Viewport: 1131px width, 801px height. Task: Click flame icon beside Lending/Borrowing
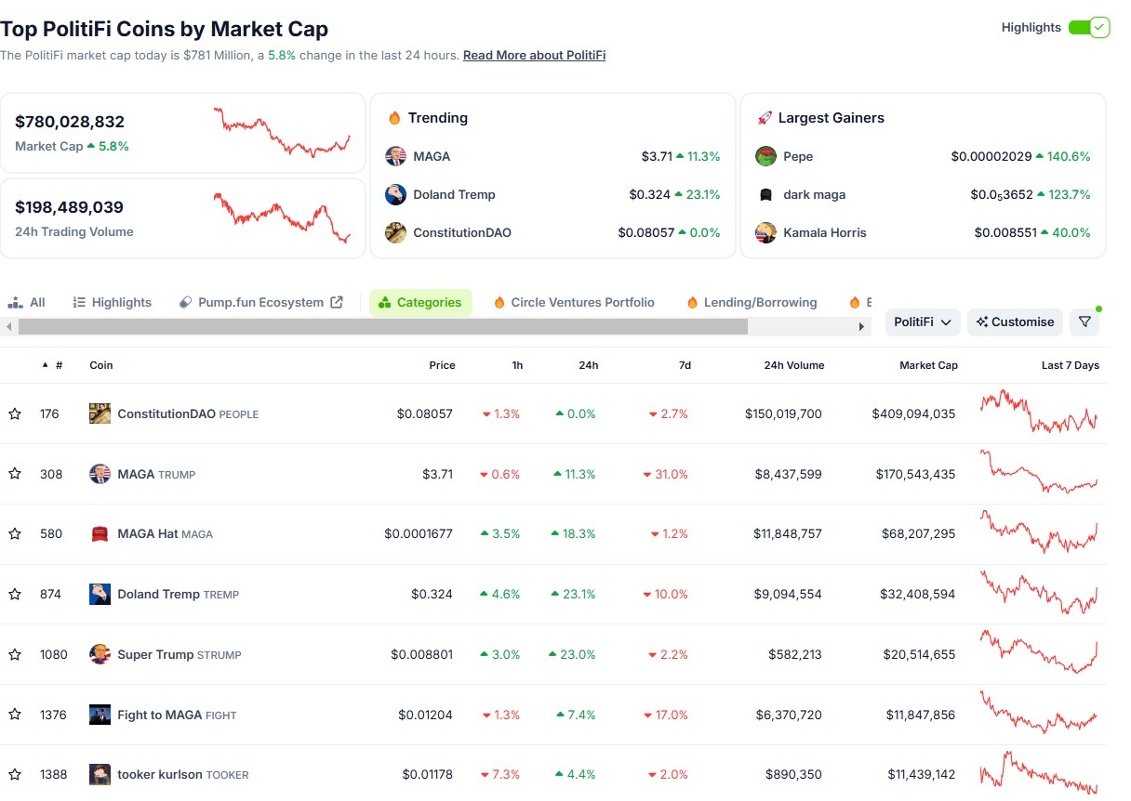(692, 302)
